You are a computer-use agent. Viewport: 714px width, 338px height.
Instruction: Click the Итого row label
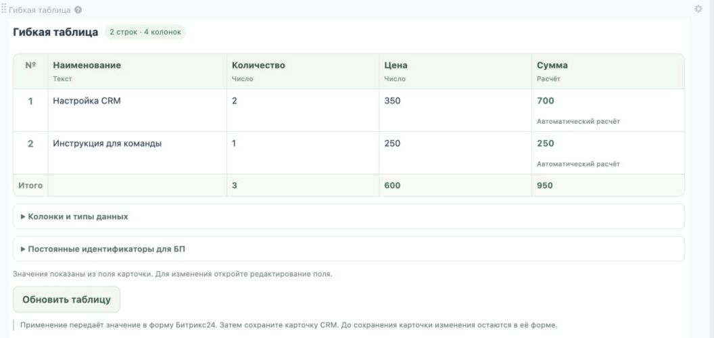(x=30, y=185)
